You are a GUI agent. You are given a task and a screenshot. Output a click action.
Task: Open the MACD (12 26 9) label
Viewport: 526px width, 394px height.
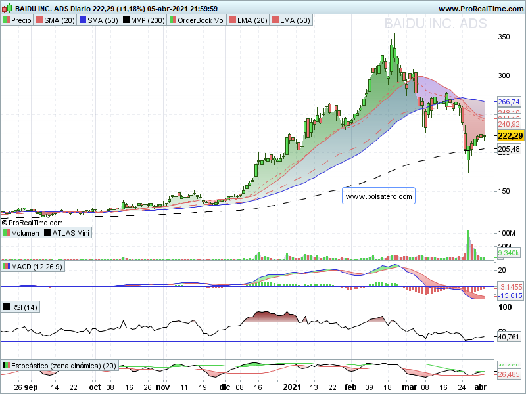(x=37, y=267)
